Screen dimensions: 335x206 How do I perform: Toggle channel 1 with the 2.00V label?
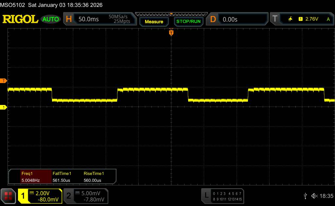pyautogui.click(x=40, y=196)
